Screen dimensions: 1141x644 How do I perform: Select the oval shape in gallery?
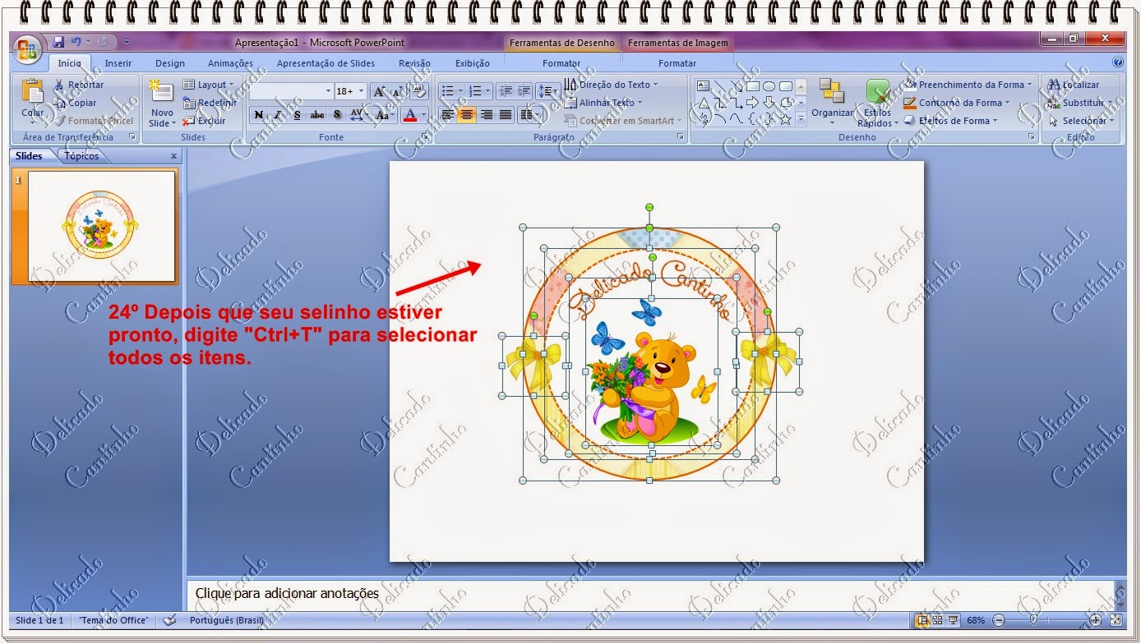click(769, 85)
